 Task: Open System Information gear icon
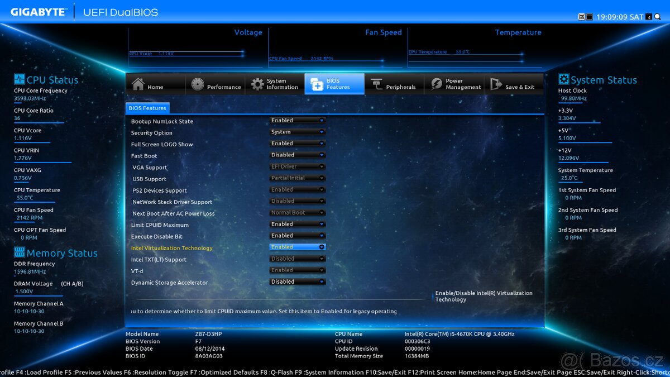click(257, 84)
